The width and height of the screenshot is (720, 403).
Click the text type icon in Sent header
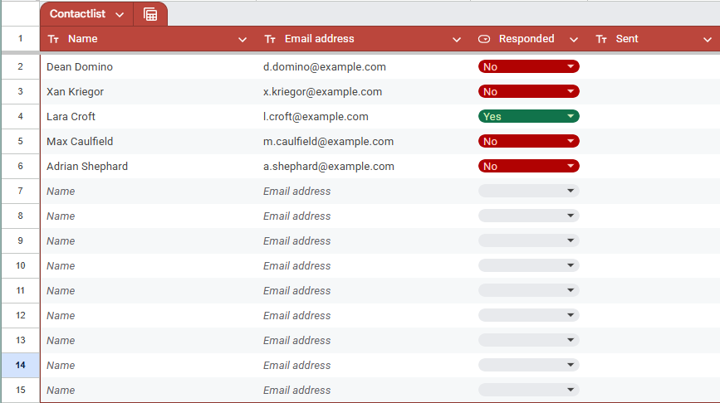point(602,39)
